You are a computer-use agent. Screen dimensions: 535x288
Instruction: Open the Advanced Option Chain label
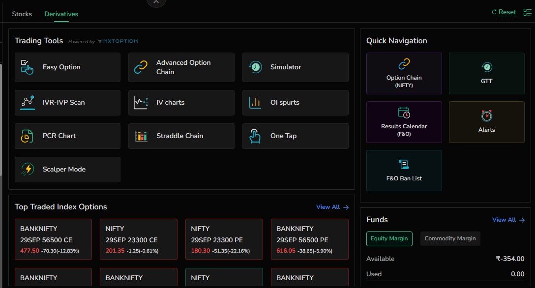(183, 67)
